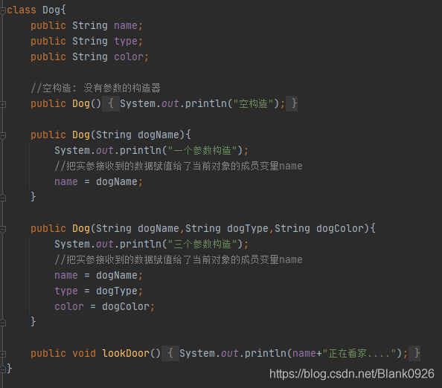
Task: Click the dogType parameter in constructor signature
Action: (248, 228)
